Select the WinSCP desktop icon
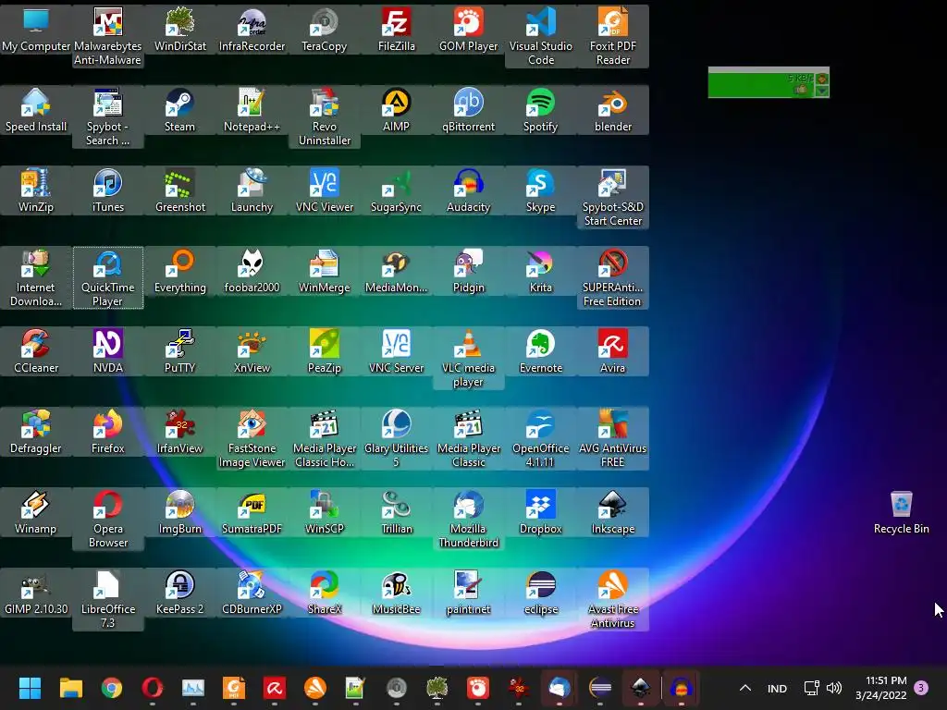The height and width of the screenshot is (710, 947). (325, 512)
